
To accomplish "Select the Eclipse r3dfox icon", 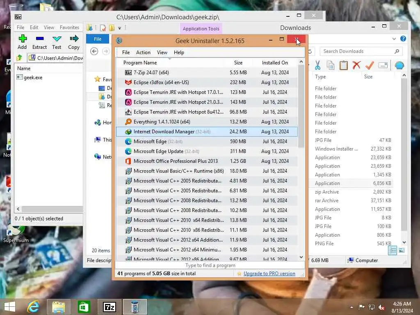I will 128,82.
